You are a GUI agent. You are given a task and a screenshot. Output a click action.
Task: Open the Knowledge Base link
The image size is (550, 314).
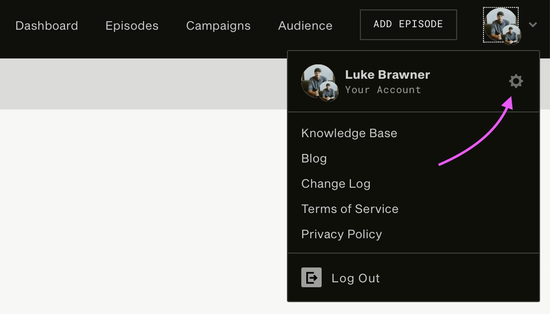click(349, 133)
